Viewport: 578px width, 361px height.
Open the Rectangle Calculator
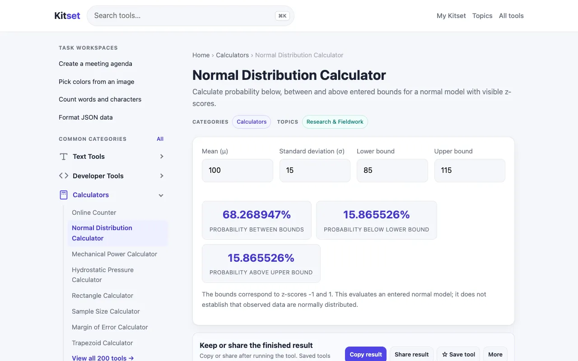(103, 296)
